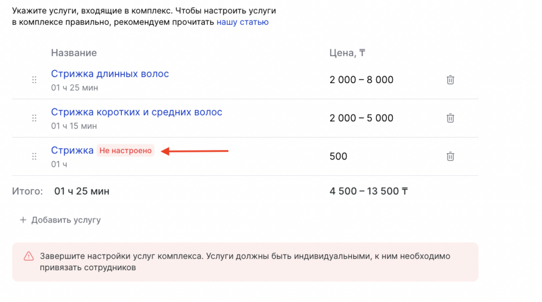This screenshot has width=542, height=302.
Task: Open Стрижка коротких и средних волос service
Action: [137, 112]
